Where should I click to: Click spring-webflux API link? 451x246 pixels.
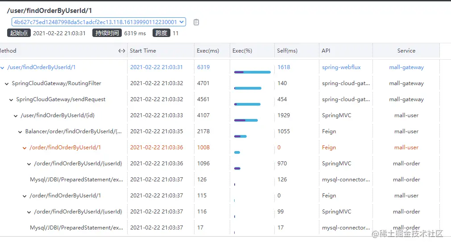(341, 67)
